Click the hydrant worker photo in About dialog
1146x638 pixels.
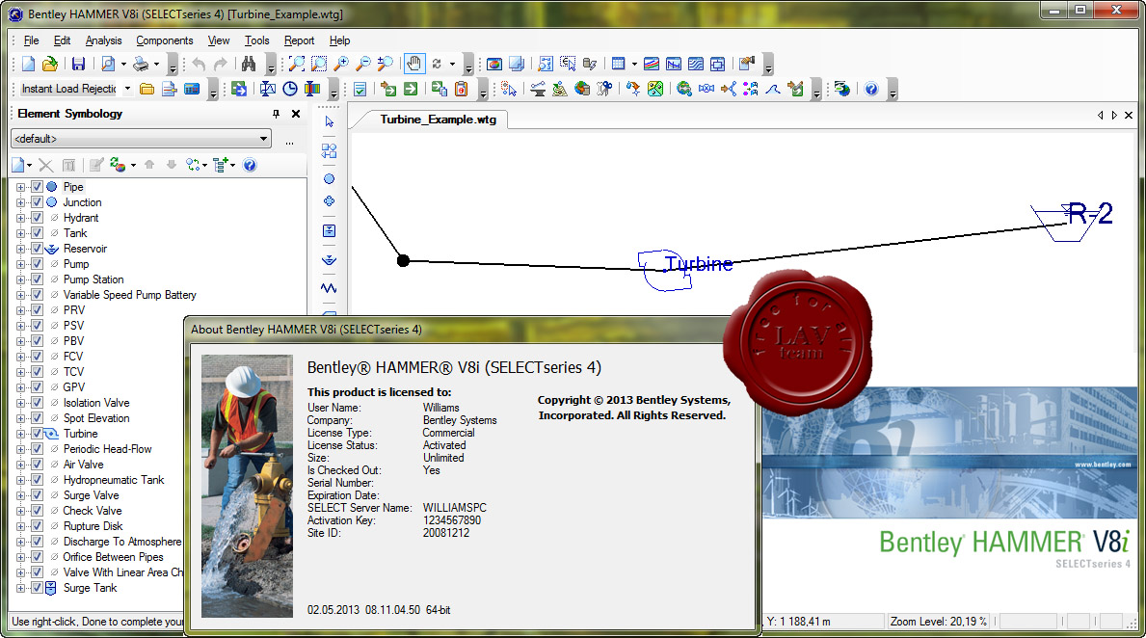coord(247,486)
